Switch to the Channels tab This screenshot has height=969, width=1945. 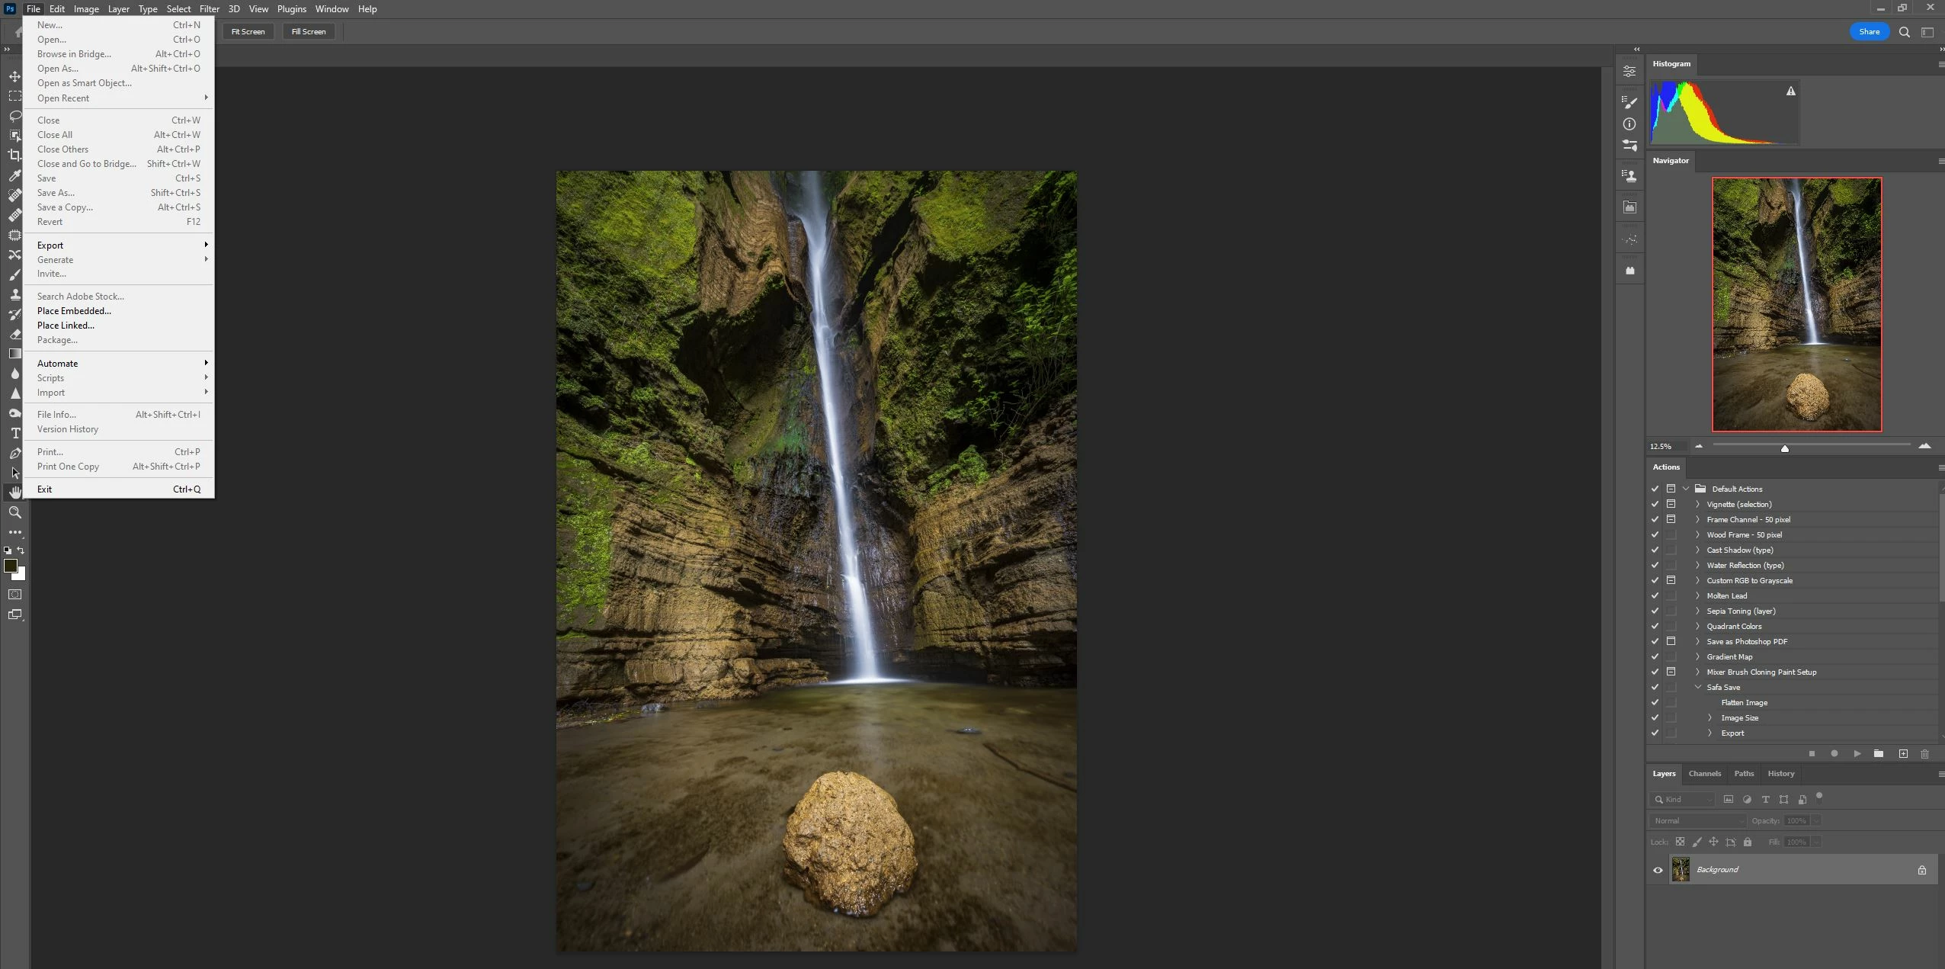point(1704,773)
